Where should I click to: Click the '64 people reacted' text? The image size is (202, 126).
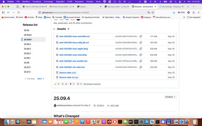tap(92, 84)
